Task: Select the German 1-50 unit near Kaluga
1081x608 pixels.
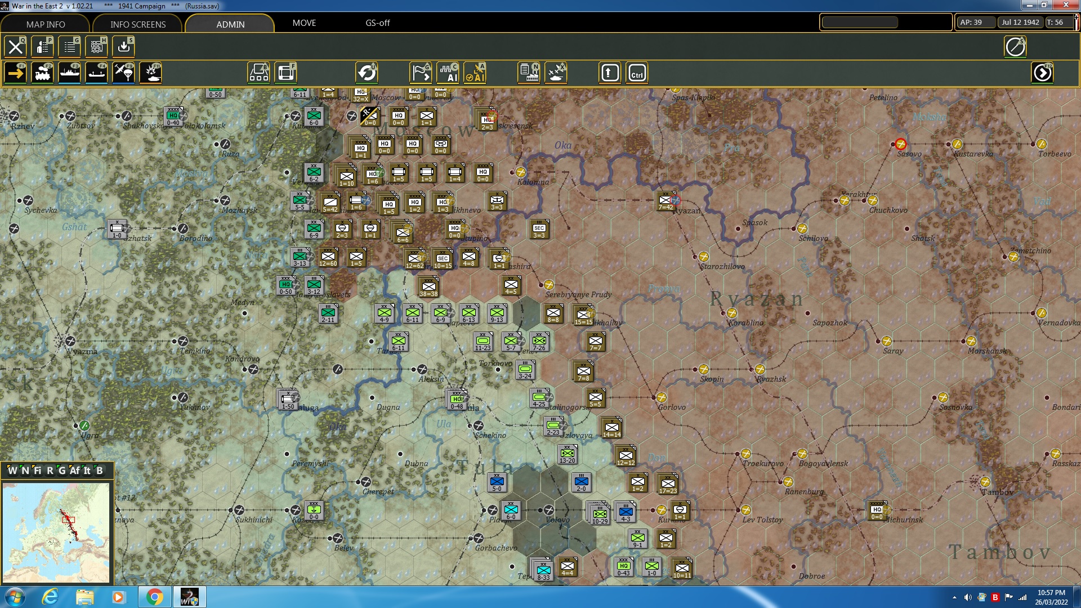Action: (x=288, y=400)
